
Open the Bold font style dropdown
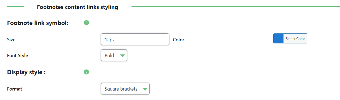[114, 55]
